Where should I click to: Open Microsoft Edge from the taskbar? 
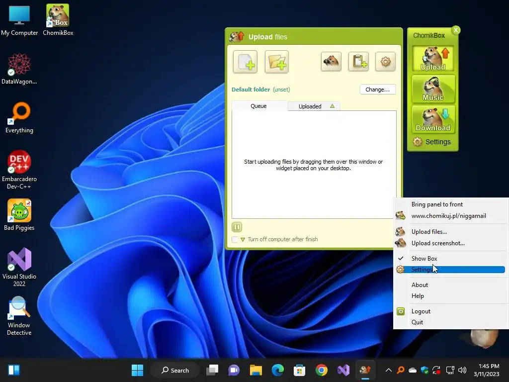coord(277,370)
